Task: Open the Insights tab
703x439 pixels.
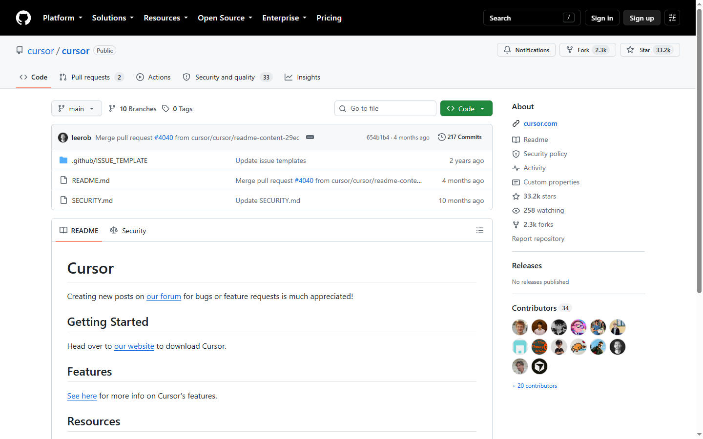Action: click(302, 77)
